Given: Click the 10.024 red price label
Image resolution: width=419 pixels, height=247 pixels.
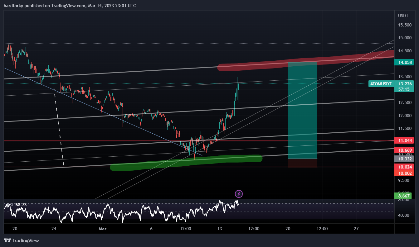Looking at the screenshot, I should click(404, 167).
